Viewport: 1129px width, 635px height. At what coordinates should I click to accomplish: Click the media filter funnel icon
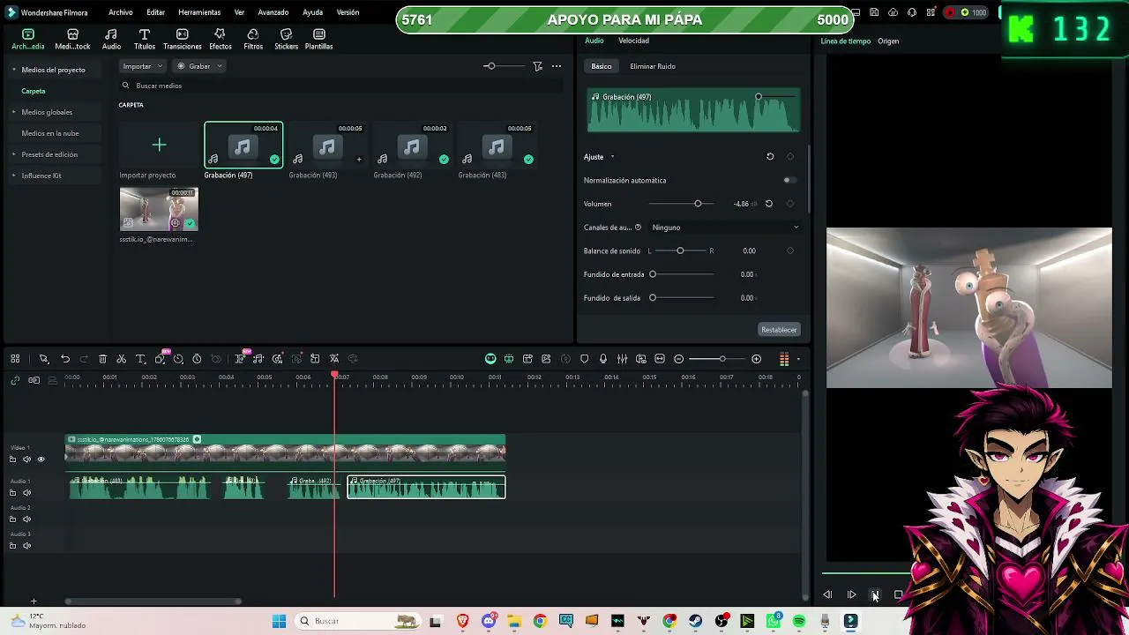click(537, 66)
